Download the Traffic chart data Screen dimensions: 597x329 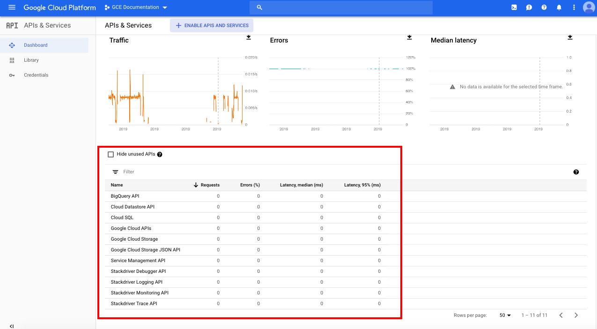[x=249, y=37]
